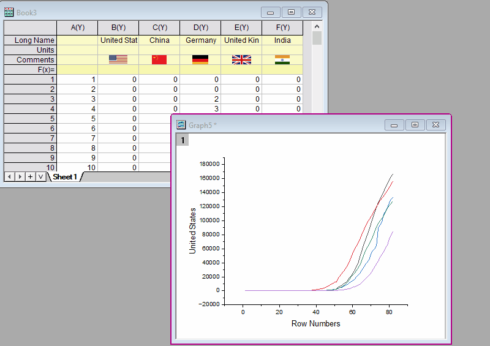This screenshot has width=490, height=346.
Task: Click the 'Row Numbers' X axis title
Action: coord(315,323)
